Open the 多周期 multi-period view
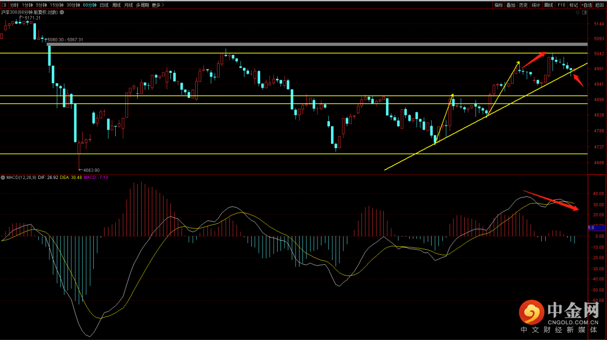Image resolution: width=607 pixels, height=340 pixels. coord(142,5)
